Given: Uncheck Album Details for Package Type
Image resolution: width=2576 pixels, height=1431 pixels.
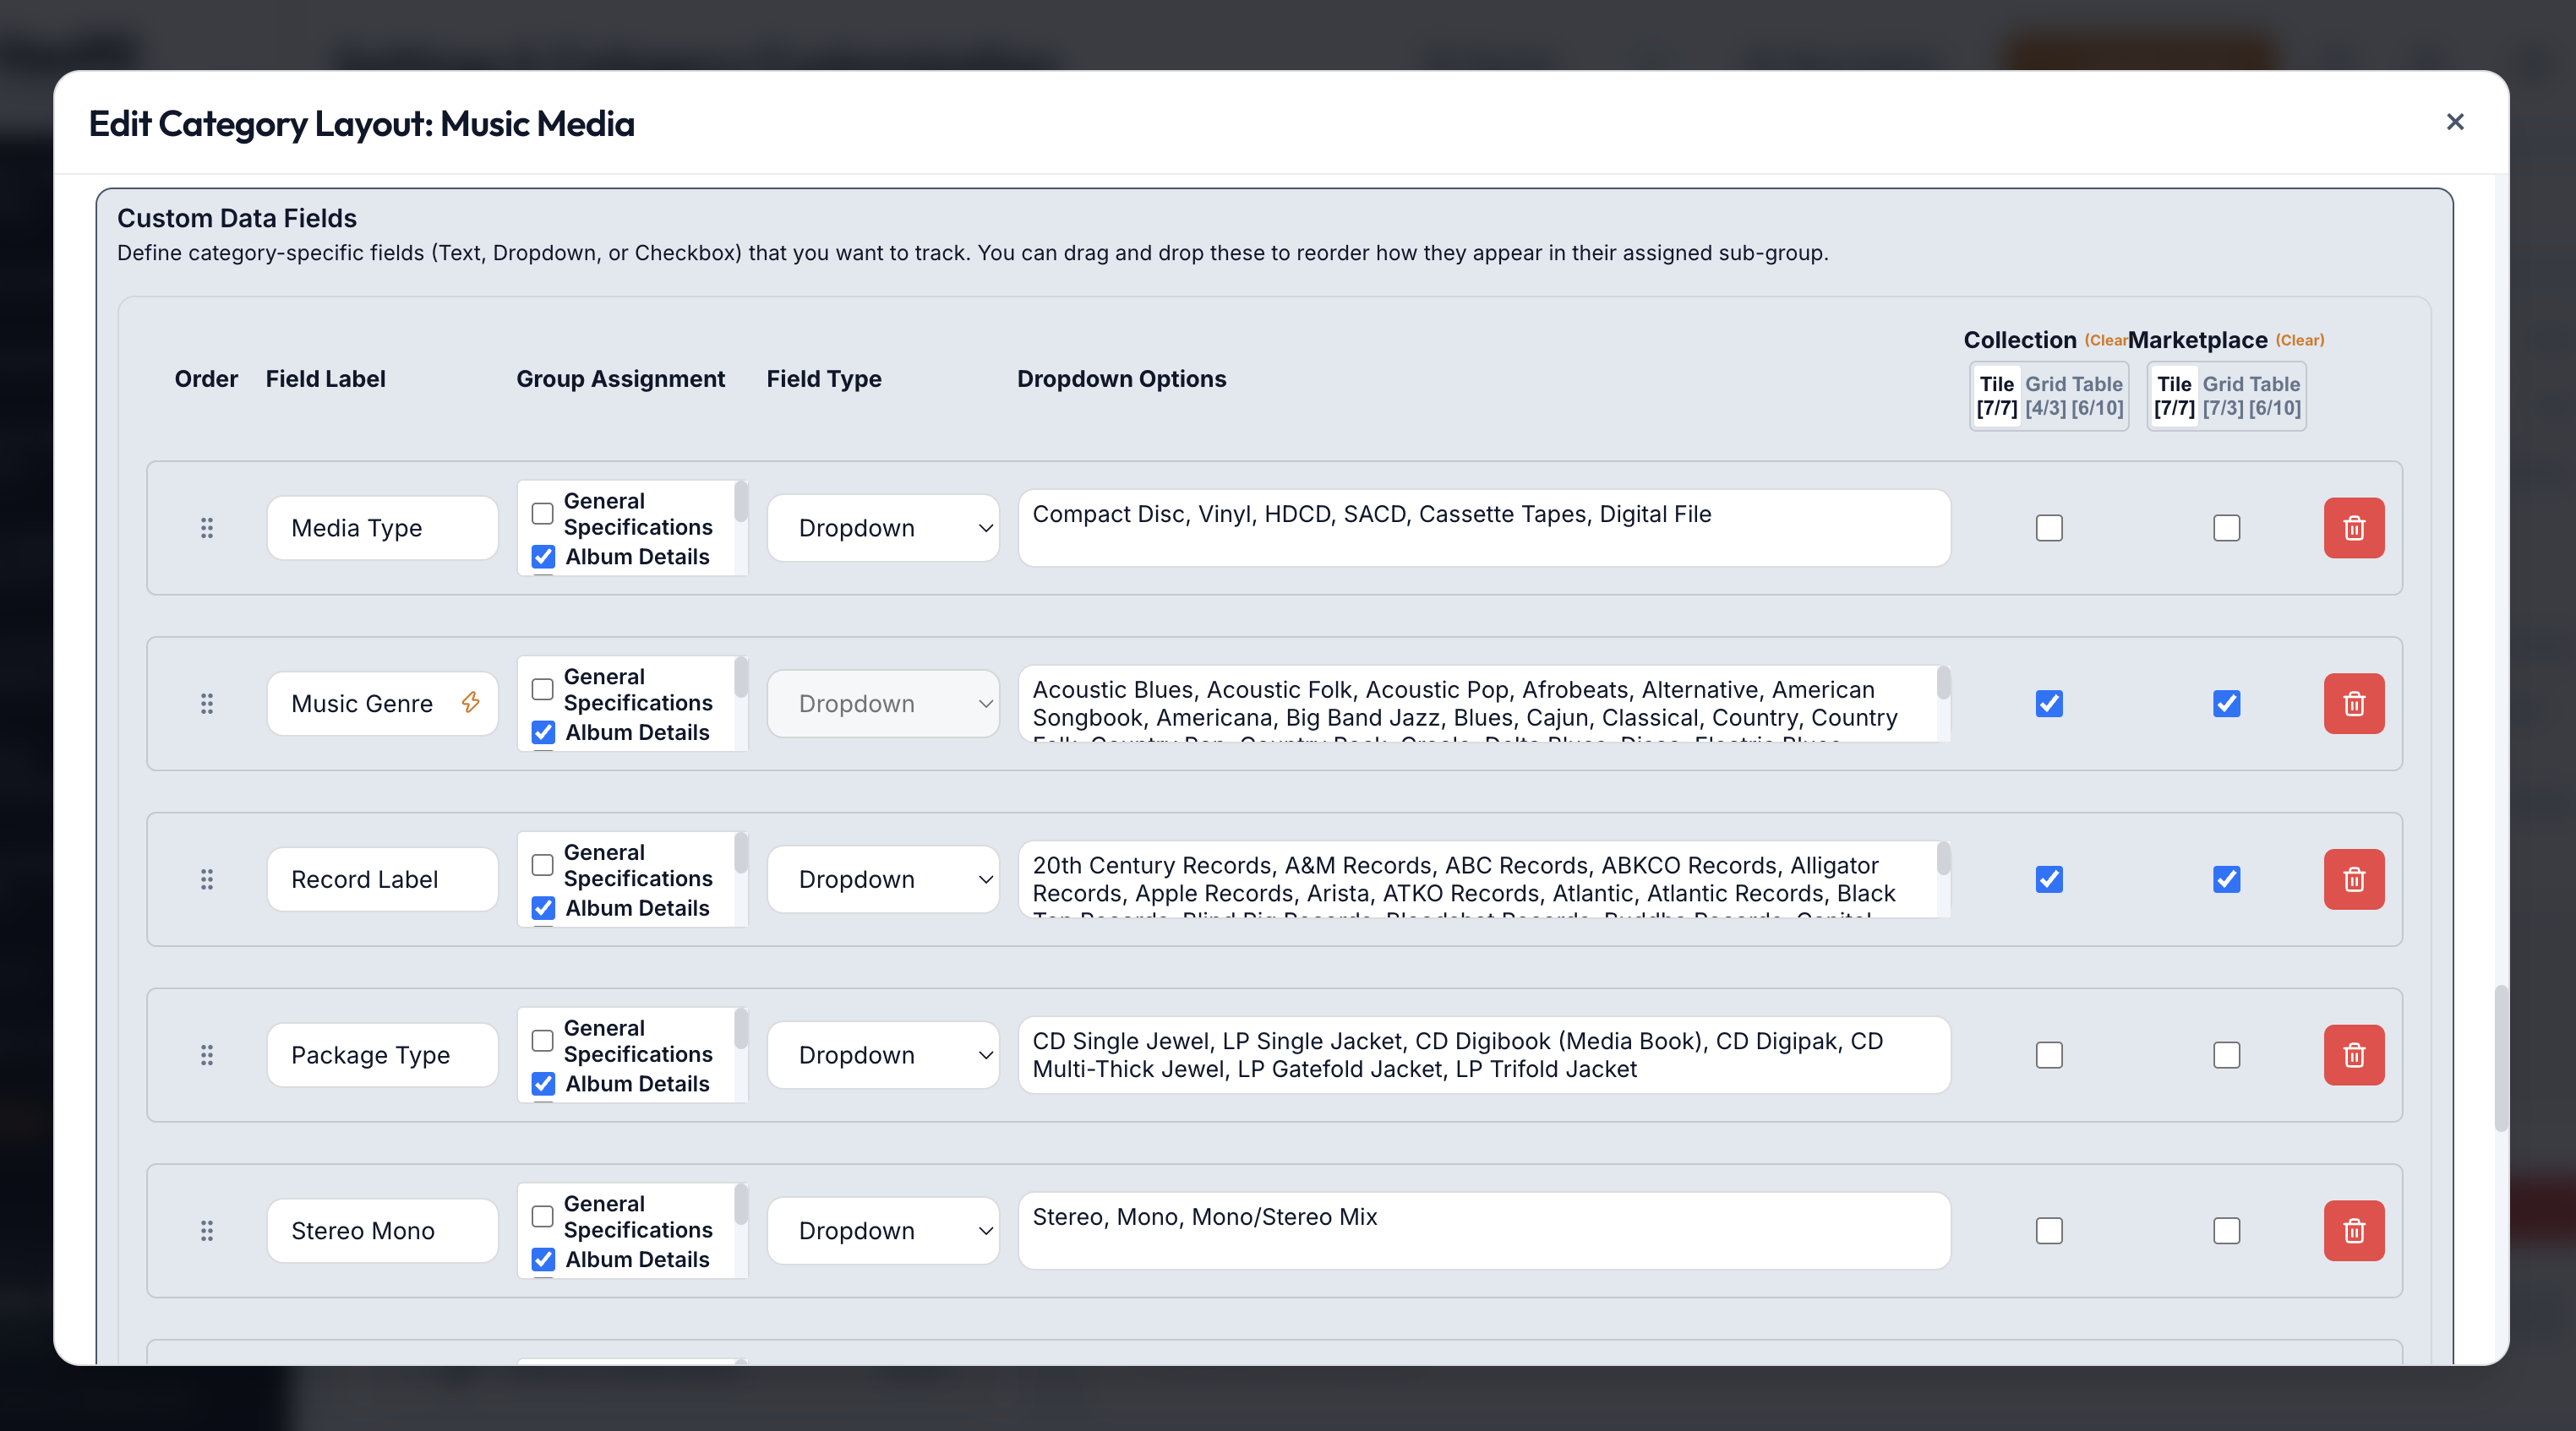Looking at the screenshot, I should (543, 1085).
